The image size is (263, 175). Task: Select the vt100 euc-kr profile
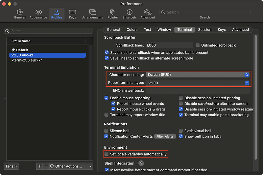tap(48, 55)
